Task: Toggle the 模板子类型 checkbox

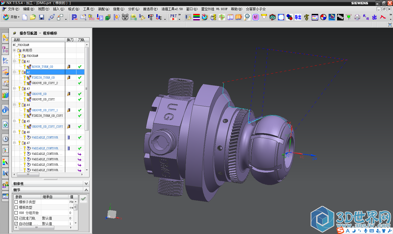Action: (x=16, y=202)
